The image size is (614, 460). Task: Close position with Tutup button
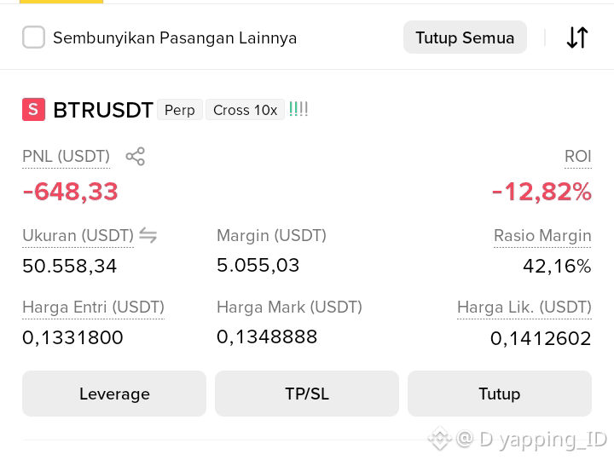[500, 394]
